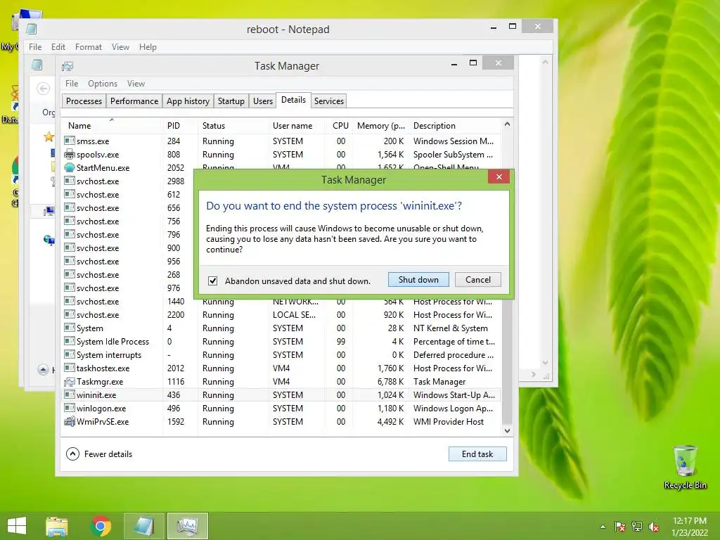Click the Task Manager taskbar icon
Image resolution: width=720 pixels, height=540 pixels.
187,526
